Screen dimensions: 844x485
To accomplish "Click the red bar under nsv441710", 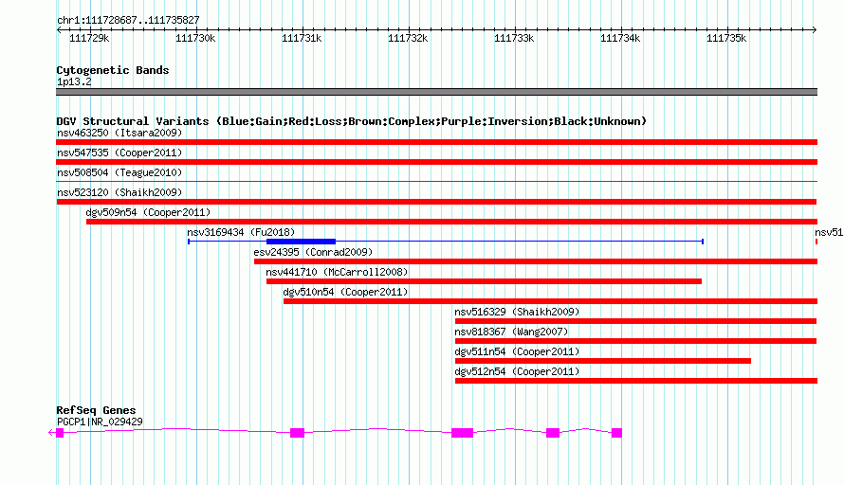I will pos(484,281).
